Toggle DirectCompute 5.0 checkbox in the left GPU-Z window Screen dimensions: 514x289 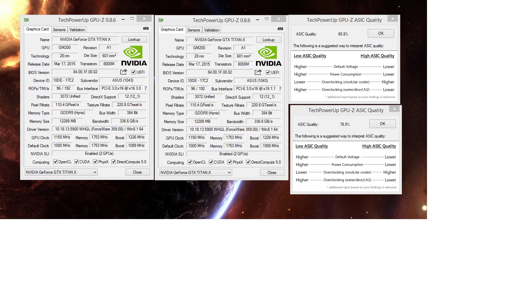[x=113, y=162]
